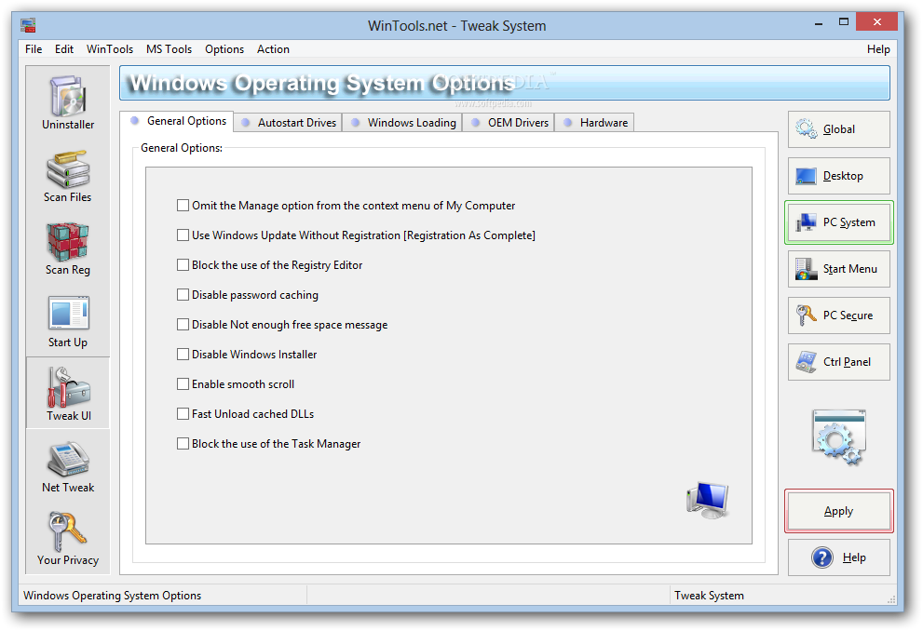Open the WinTools menu
923x631 pixels.
110,49
